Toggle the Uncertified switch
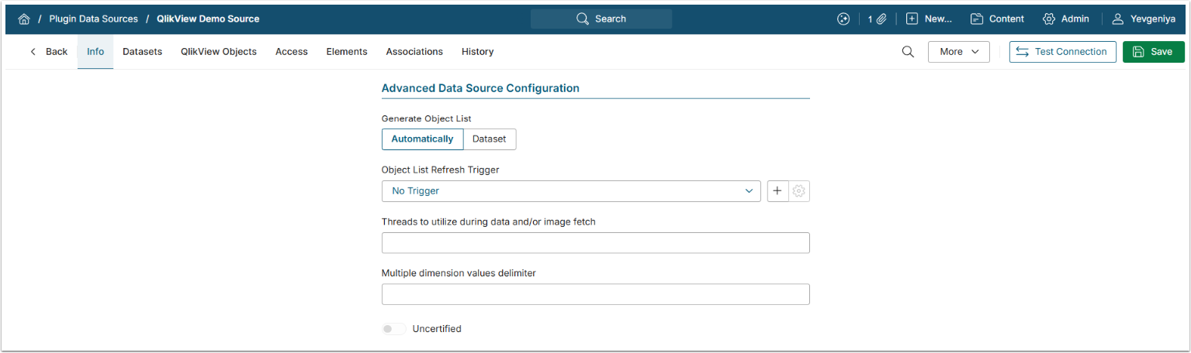Viewport: 1191px width, 353px height. click(394, 329)
